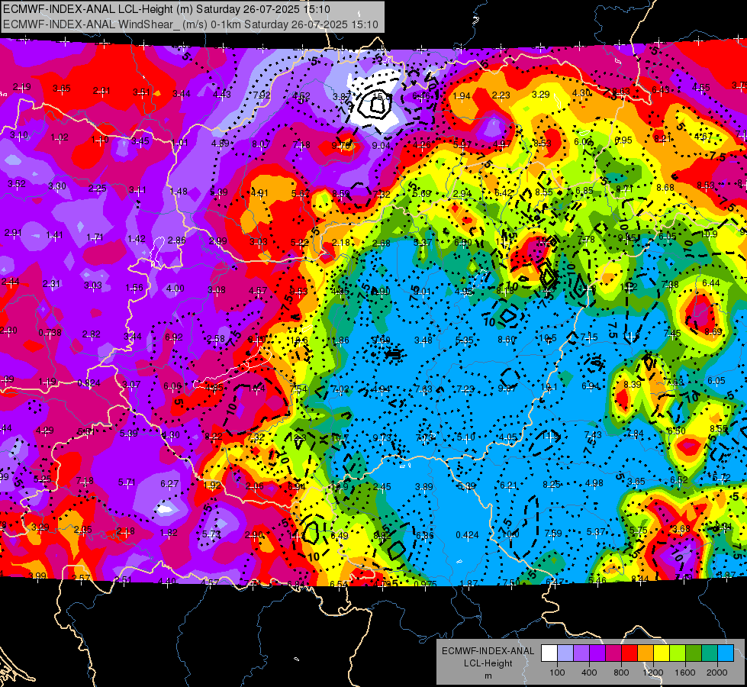Click the wind shear value 3.52
This screenshot has height=687, width=747.
click(17, 183)
